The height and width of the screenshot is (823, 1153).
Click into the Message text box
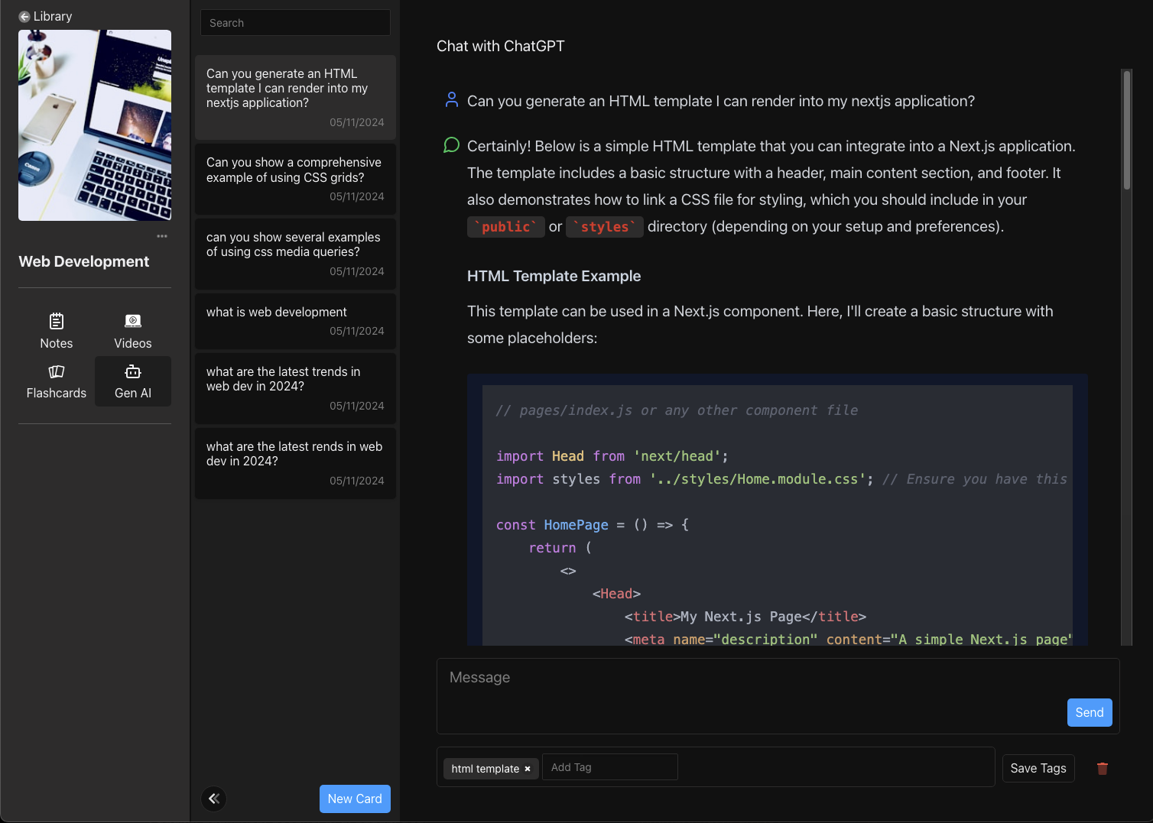point(749,688)
